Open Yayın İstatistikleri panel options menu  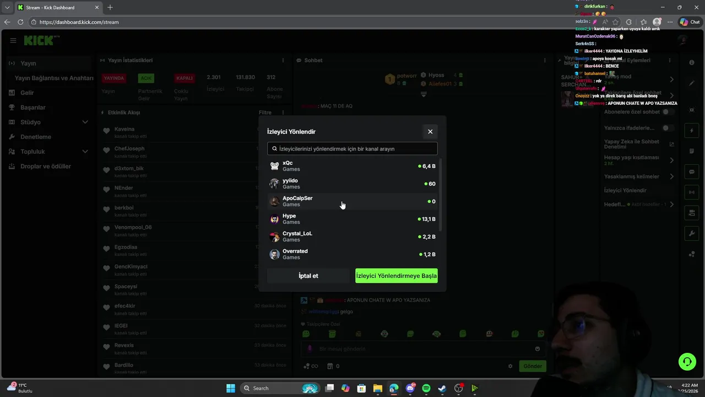[x=283, y=60]
